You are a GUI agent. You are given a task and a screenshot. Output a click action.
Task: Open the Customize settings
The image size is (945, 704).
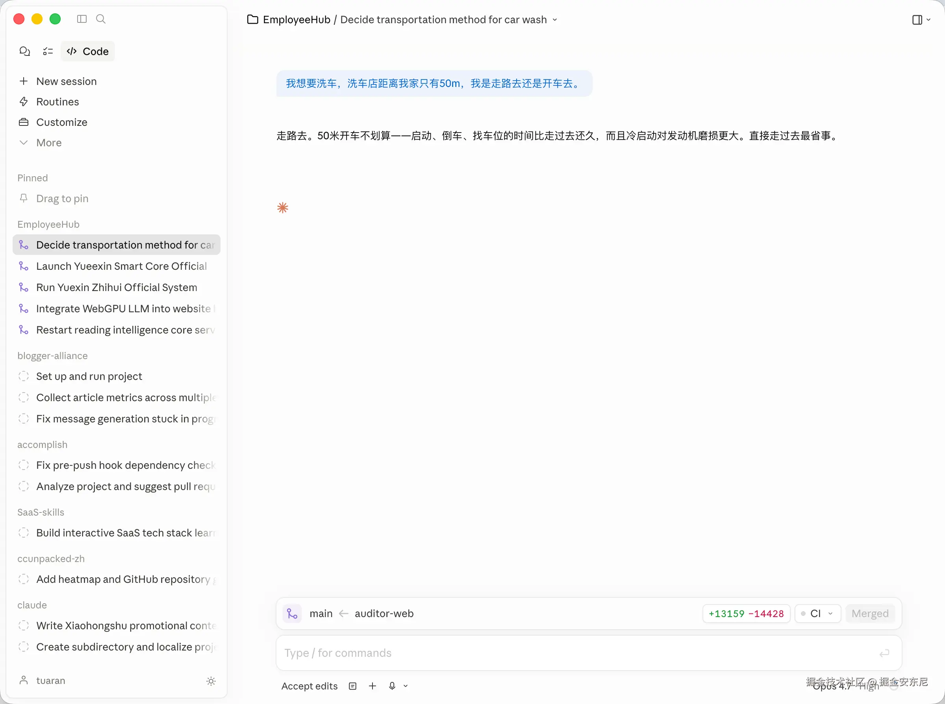coord(61,122)
